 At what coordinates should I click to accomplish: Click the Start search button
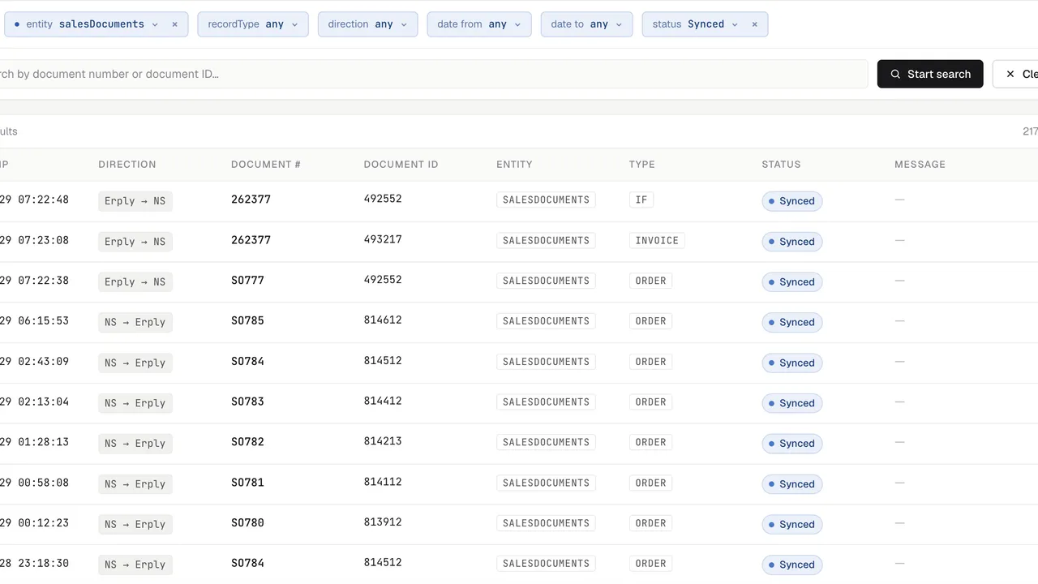930,74
